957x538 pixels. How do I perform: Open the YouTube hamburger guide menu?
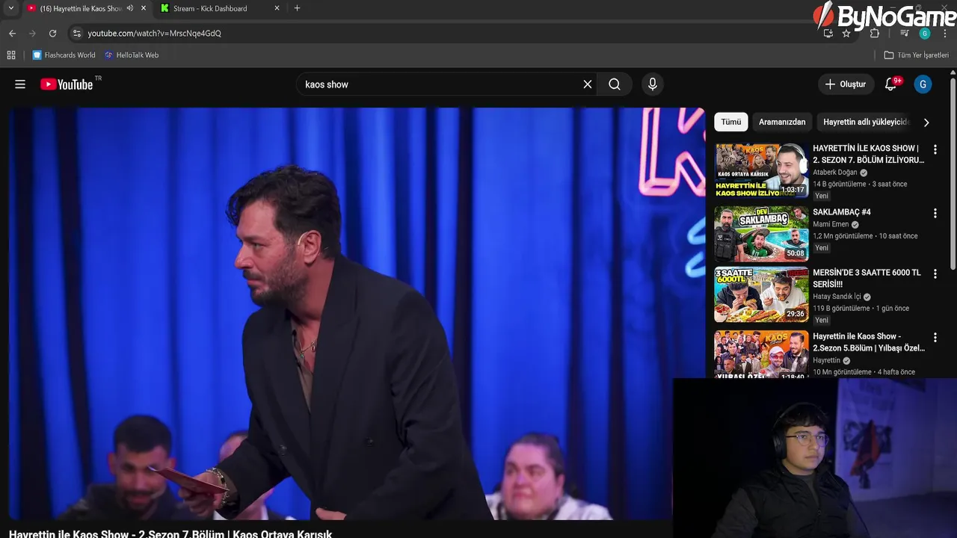pyautogui.click(x=20, y=84)
